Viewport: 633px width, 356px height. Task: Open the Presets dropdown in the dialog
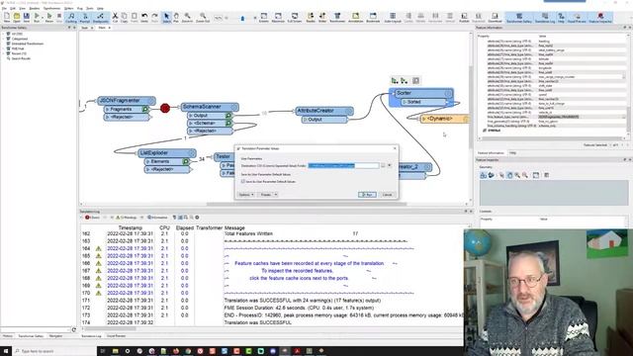pos(268,195)
